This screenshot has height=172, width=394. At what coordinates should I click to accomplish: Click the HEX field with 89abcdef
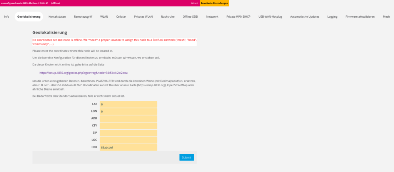128,147
